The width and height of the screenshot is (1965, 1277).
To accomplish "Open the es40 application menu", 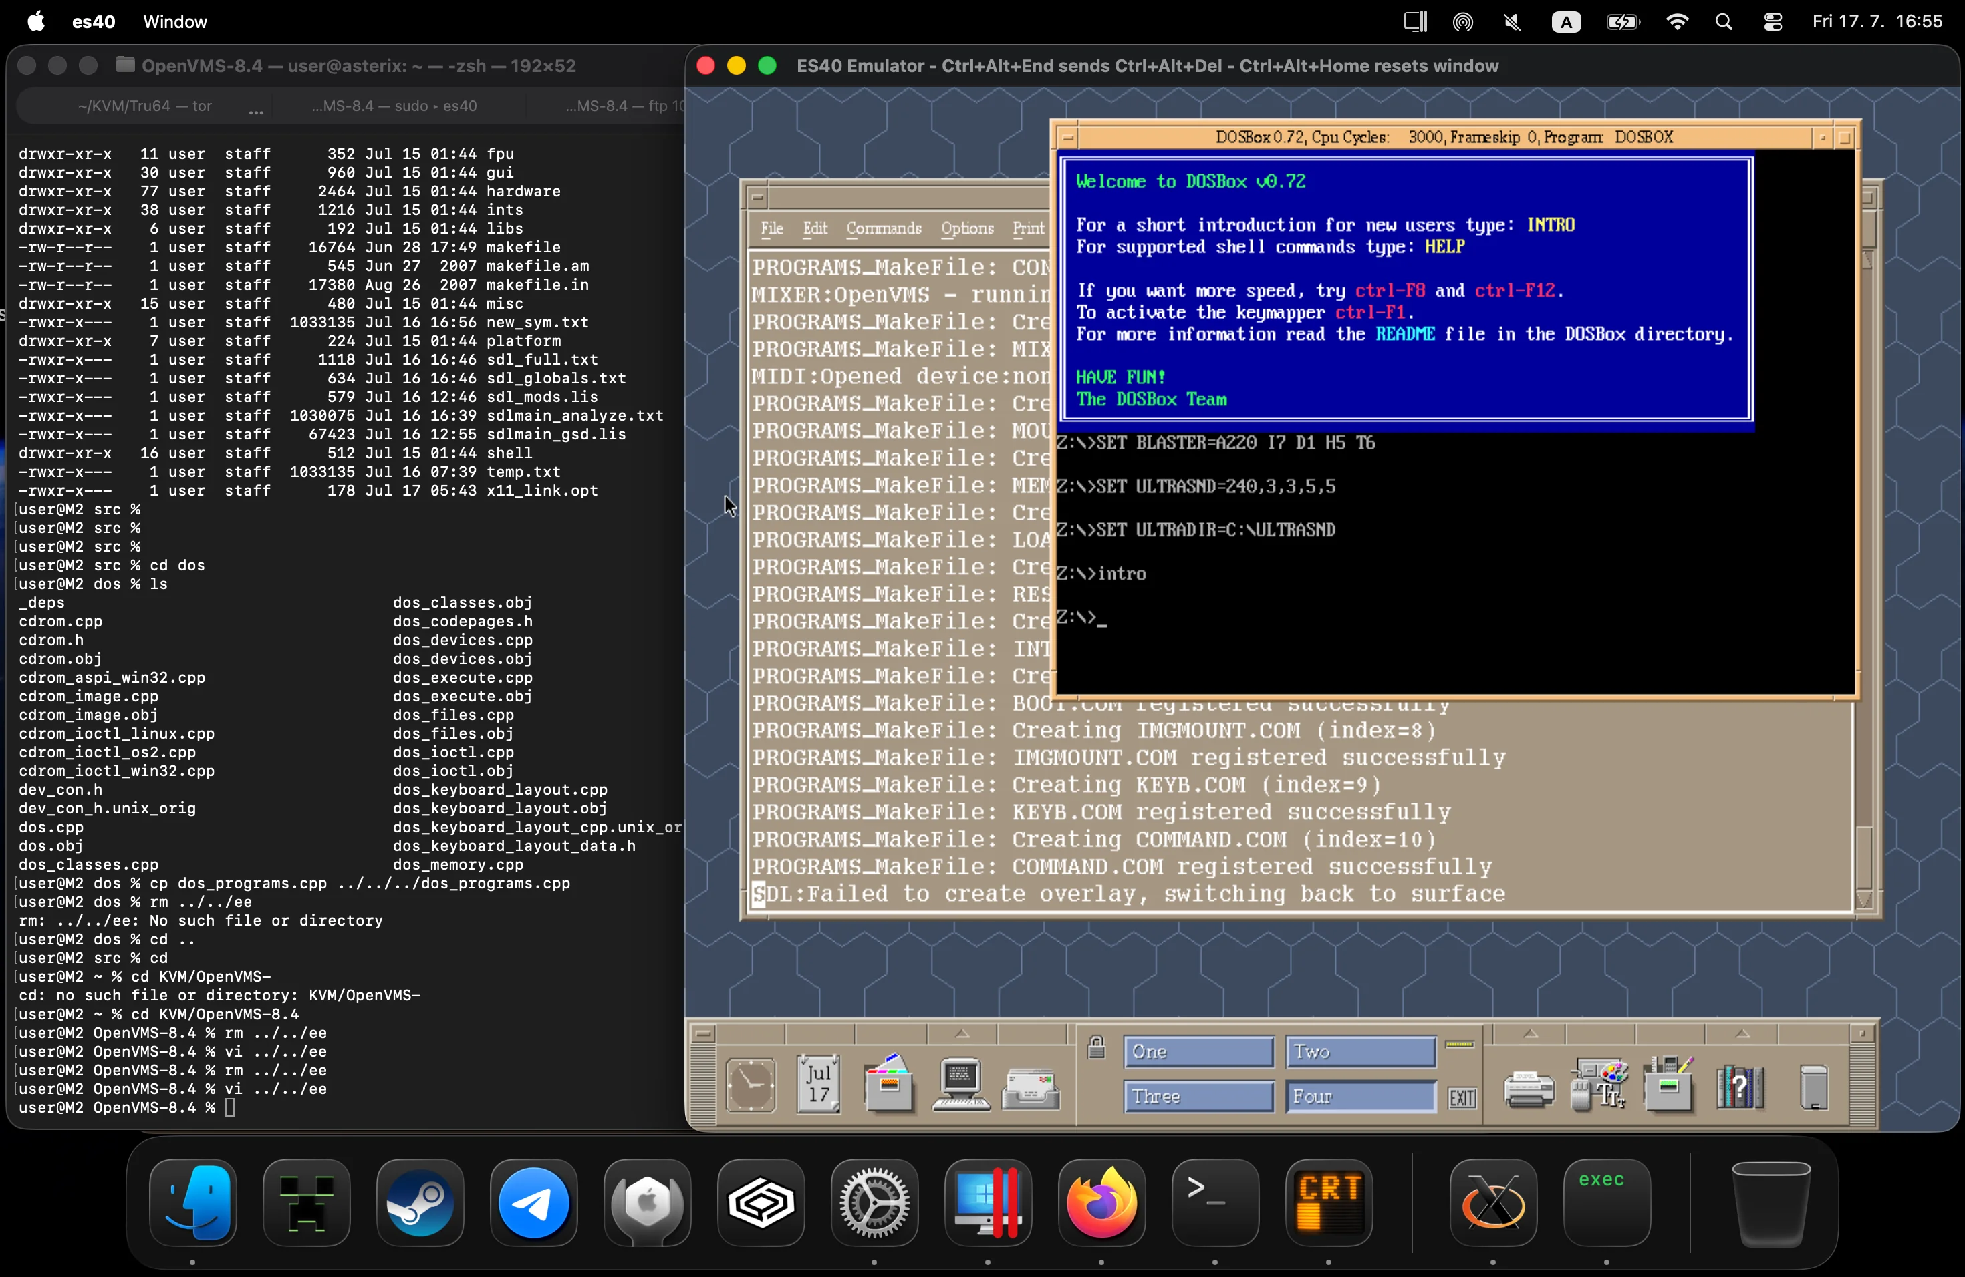I will pos(94,22).
